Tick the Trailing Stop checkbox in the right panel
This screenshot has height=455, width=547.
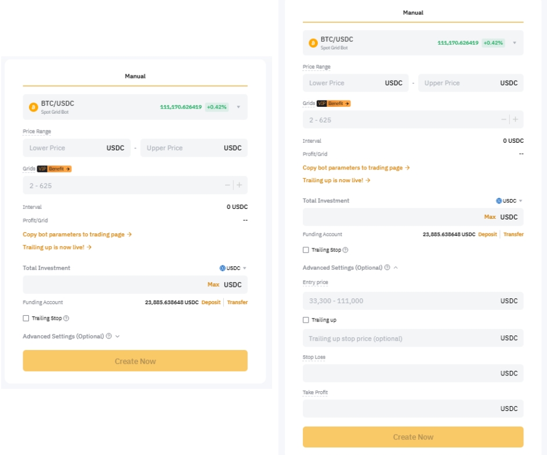306,250
